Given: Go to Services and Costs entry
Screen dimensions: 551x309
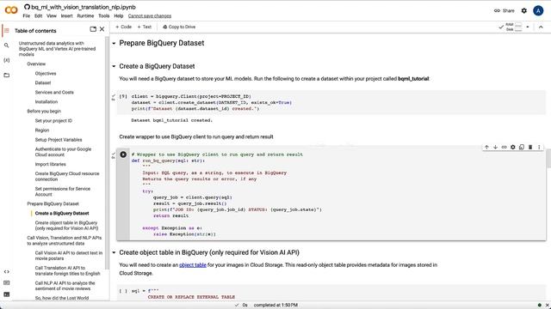Looking at the screenshot, I should [x=54, y=92].
